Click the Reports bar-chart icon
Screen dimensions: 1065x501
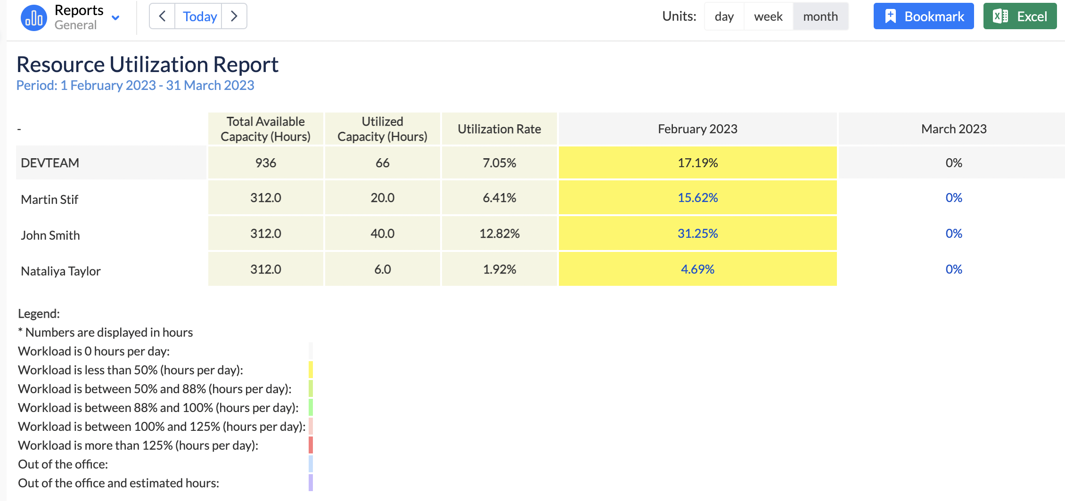point(33,16)
